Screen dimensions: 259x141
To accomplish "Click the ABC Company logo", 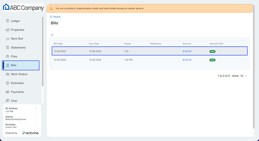I will click(23, 7).
